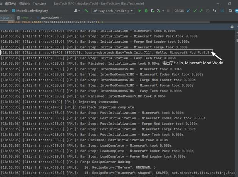Show Git history clock icon
This screenshot has width=238, height=177.
pyautogui.click(x=208, y=11)
